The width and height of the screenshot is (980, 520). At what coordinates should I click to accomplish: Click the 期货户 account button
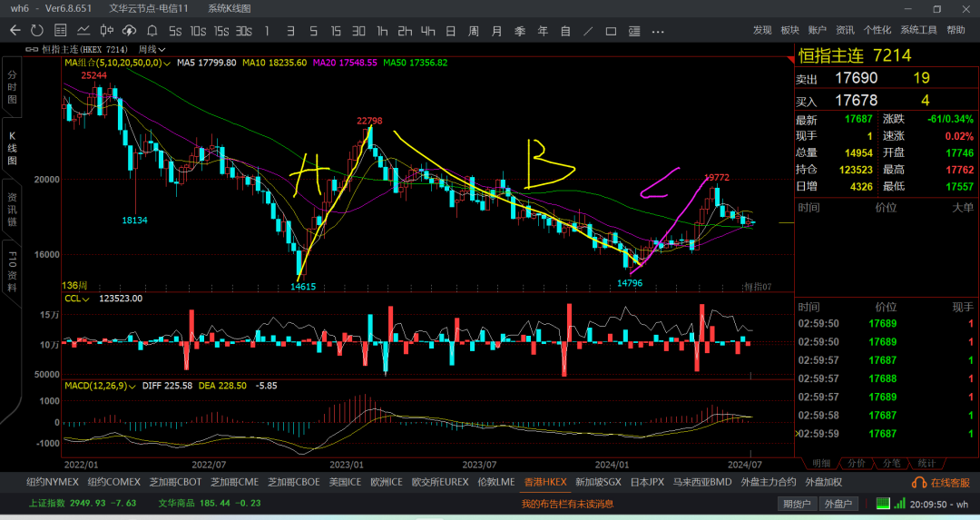[797, 504]
